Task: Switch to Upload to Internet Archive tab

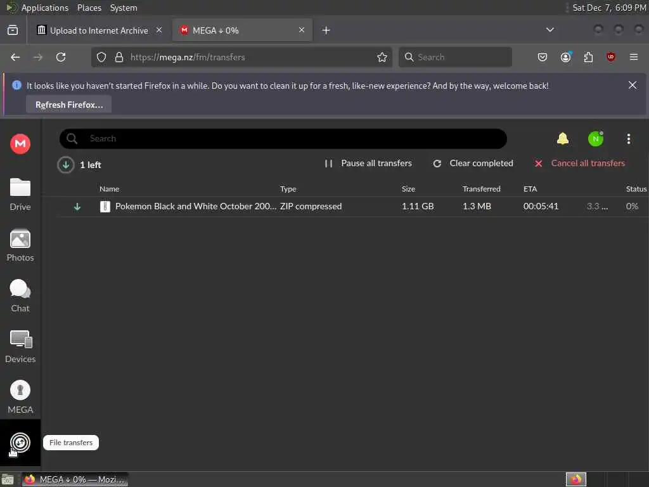Action: point(100,30)
